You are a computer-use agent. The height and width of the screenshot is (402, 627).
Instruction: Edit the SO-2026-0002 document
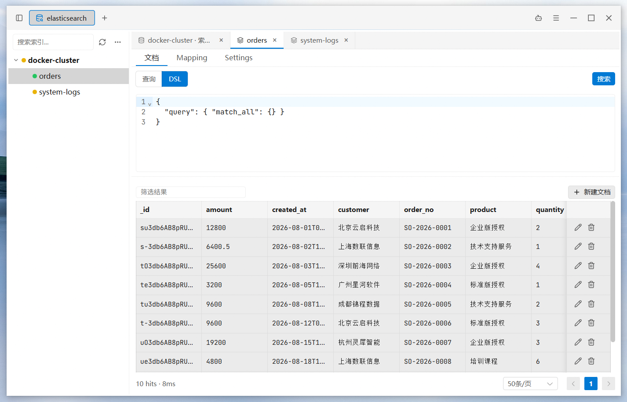pyautogui.click(x=578, y=246)
